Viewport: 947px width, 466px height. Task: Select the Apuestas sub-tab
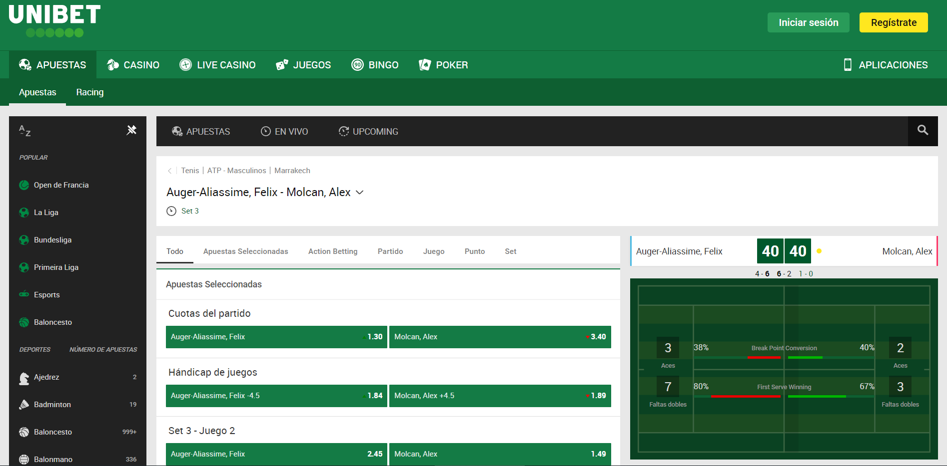click(37, 92)
